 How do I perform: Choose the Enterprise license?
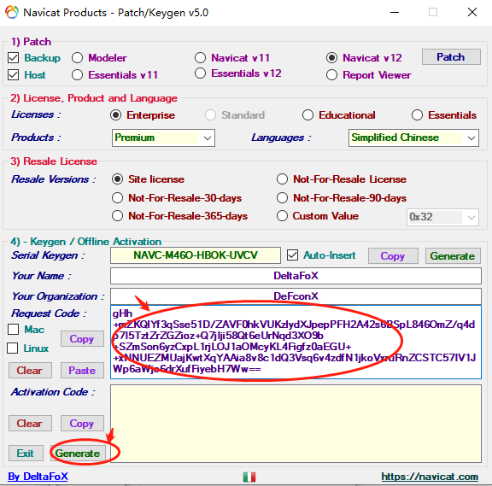(116, 115)
